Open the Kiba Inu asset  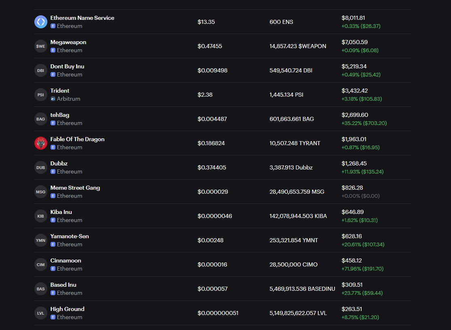(222, 216)
